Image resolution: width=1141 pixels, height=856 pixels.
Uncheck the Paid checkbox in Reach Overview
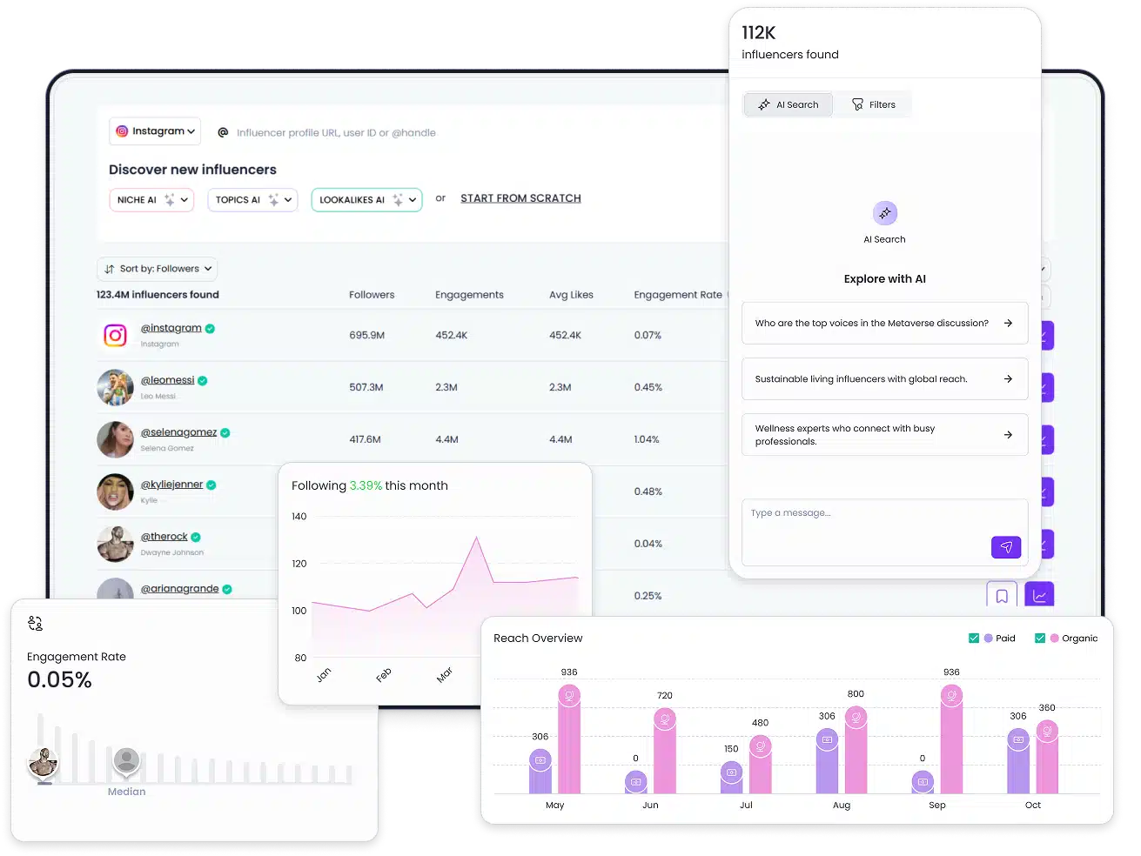tap(974, 639)
